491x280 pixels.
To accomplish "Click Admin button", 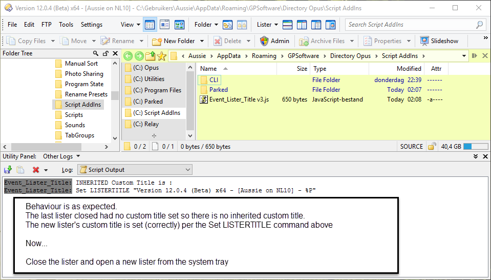I will pos(274,41).
